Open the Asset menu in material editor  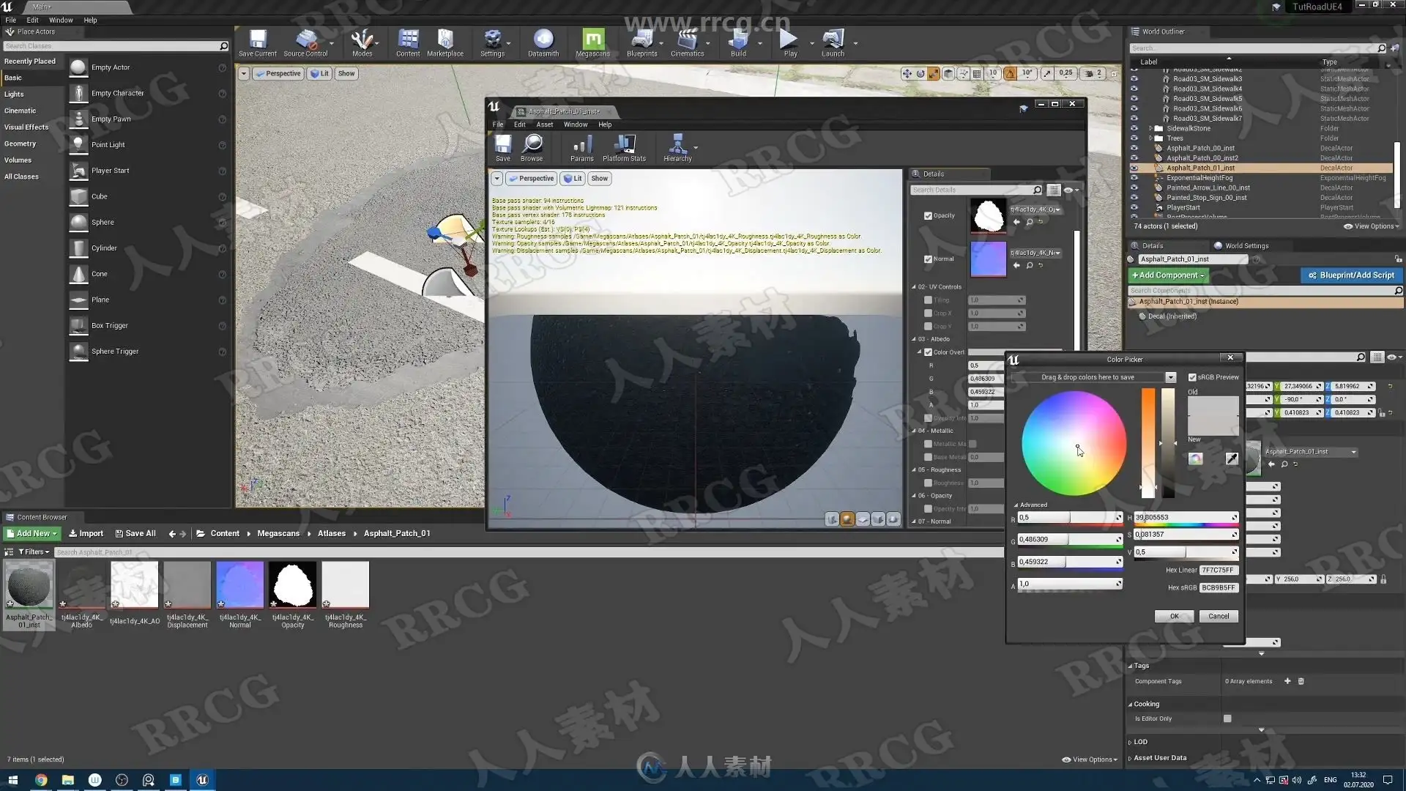[x=544, y=125]
